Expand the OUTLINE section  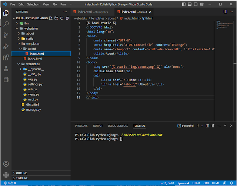pyautogui.click(x=21, y=173)
